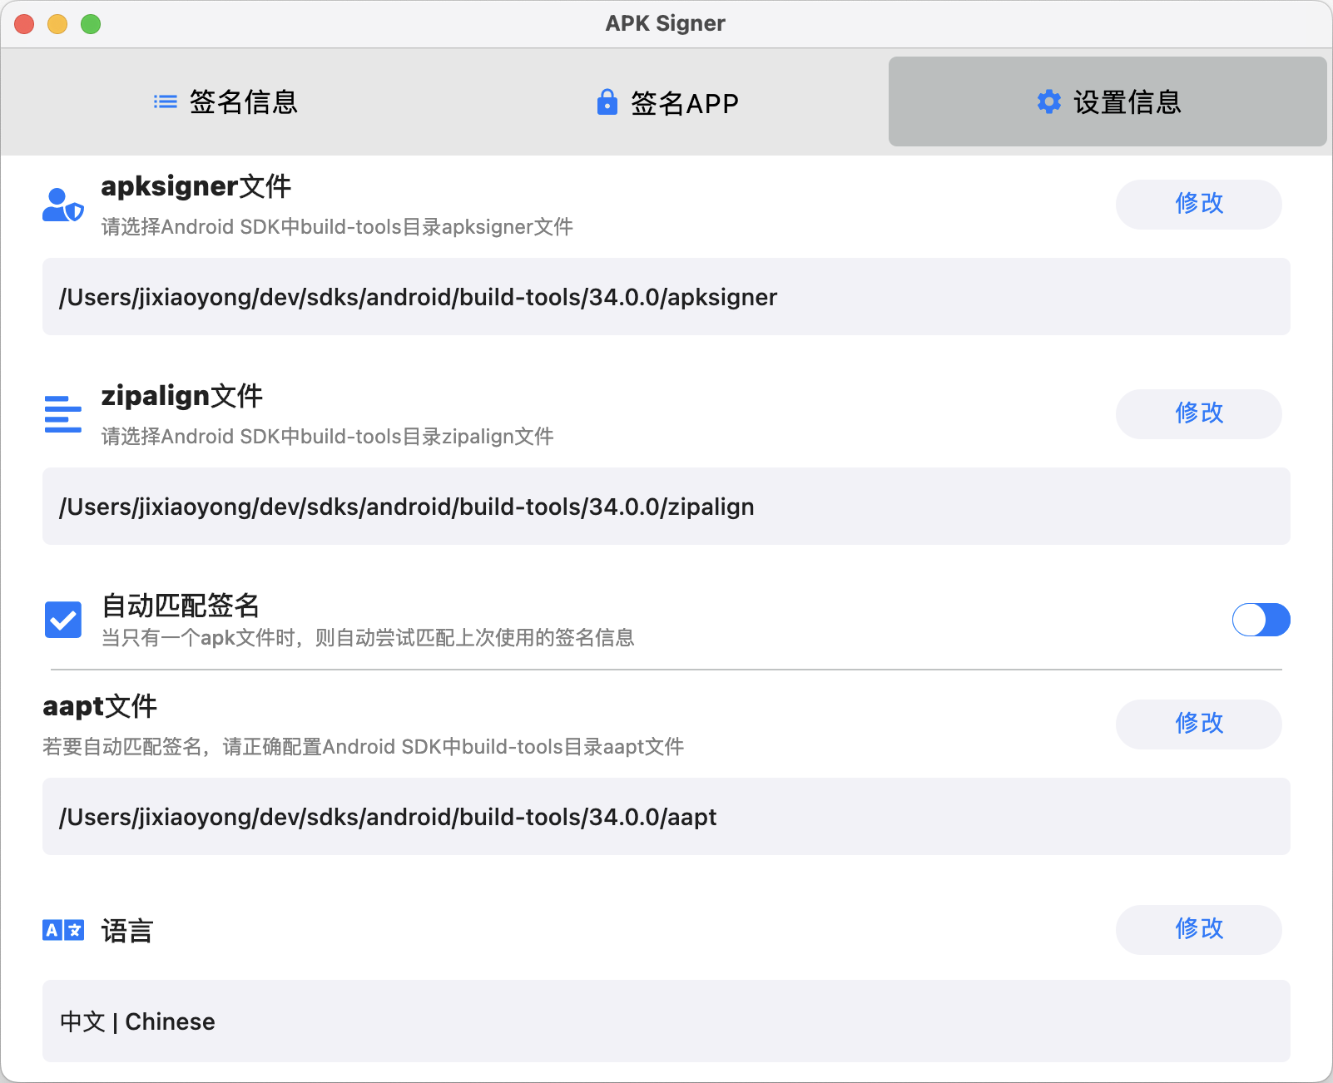Click the apksigner user-shield icon

pos(63,205)
